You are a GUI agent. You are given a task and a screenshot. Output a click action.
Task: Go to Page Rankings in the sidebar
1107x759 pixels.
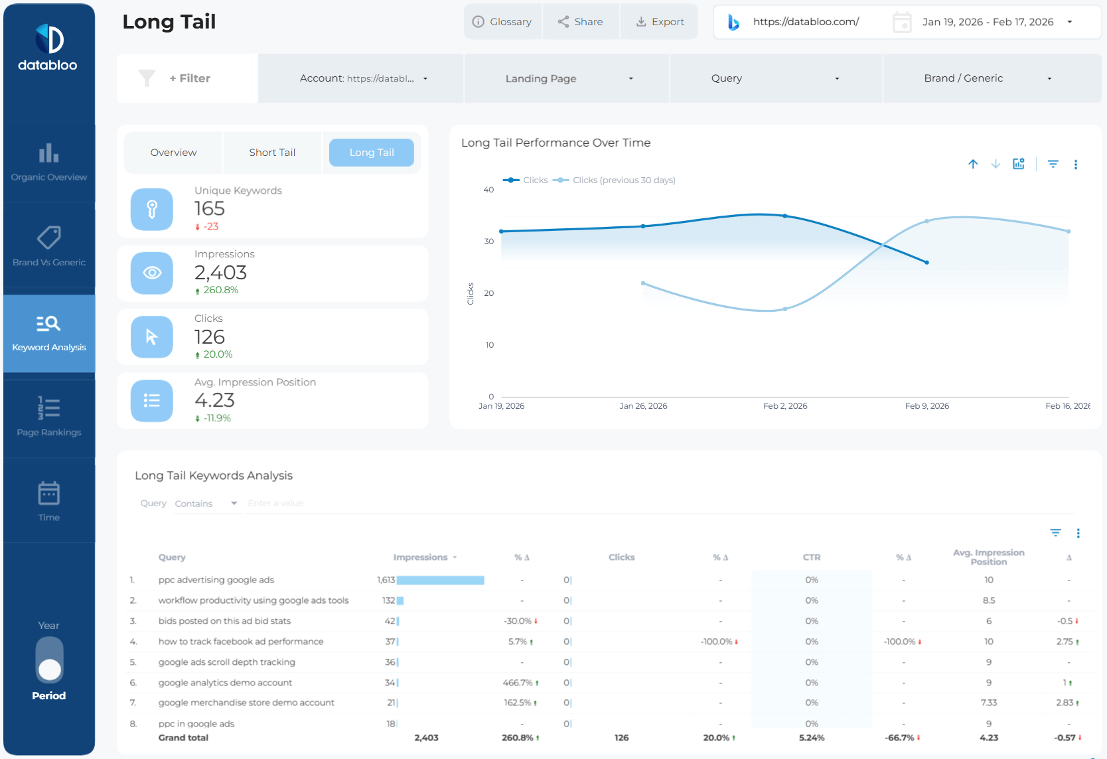click(48, 417)
